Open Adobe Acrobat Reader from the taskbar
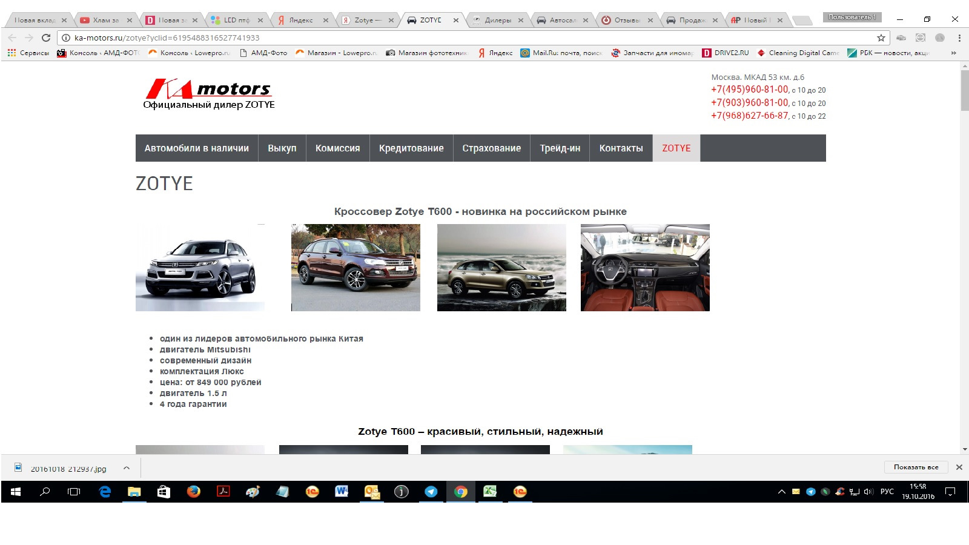The height and width of the screenshot is (545, 969). [x=223, y=492]
